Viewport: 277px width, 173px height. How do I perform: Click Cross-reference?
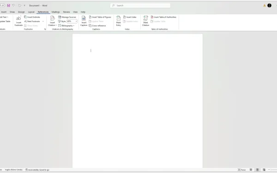(x=97, y=25)
